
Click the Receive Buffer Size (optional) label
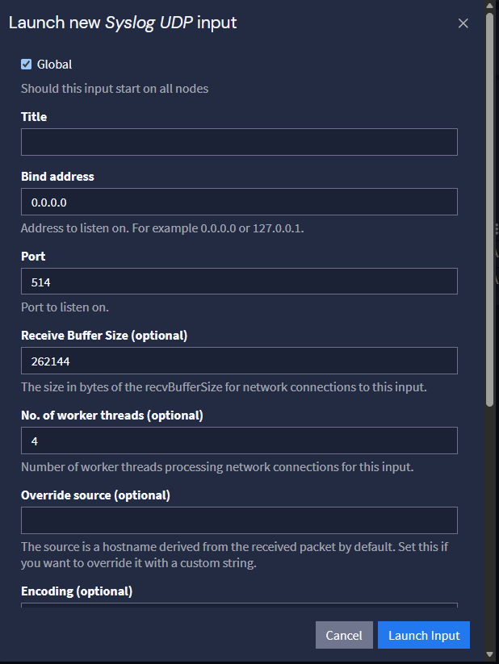[104, 336]
